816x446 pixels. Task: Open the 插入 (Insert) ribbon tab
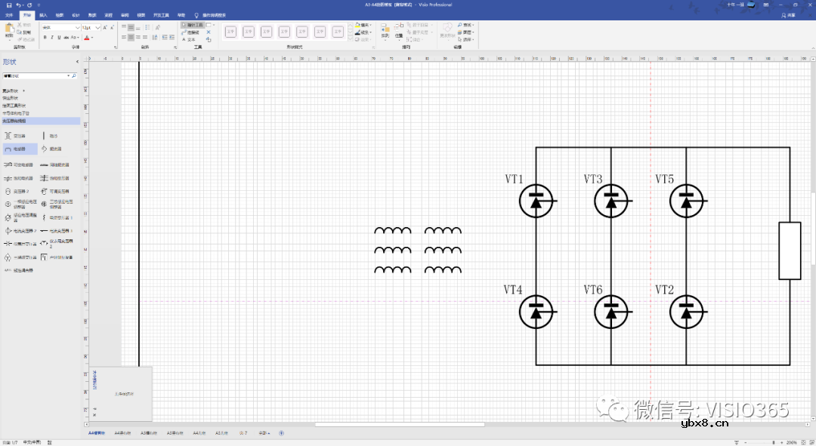43,14
